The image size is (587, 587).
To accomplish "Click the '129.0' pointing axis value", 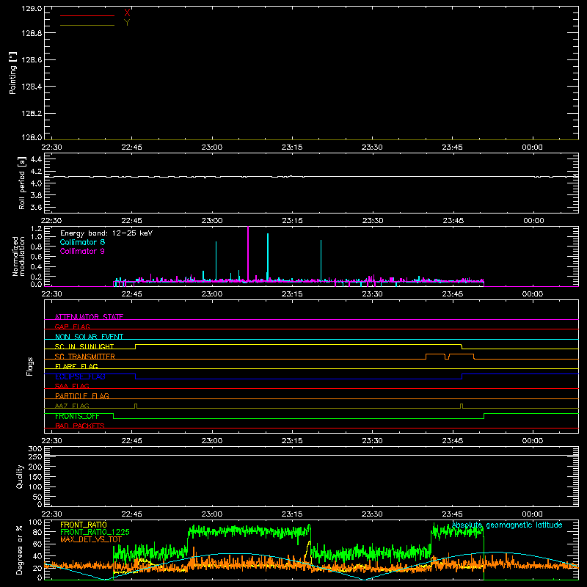I will coord(32,9).
